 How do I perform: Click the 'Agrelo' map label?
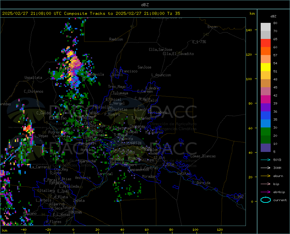pyautogui.click(x=86, y=150)
